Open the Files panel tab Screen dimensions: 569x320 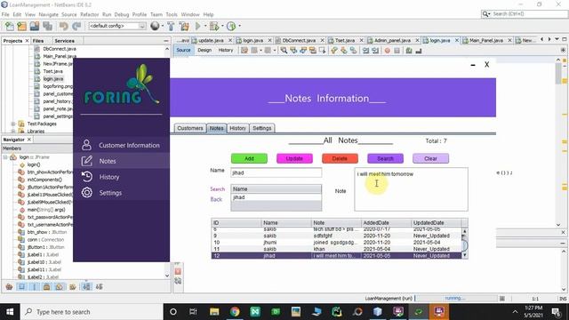[38, 41]
